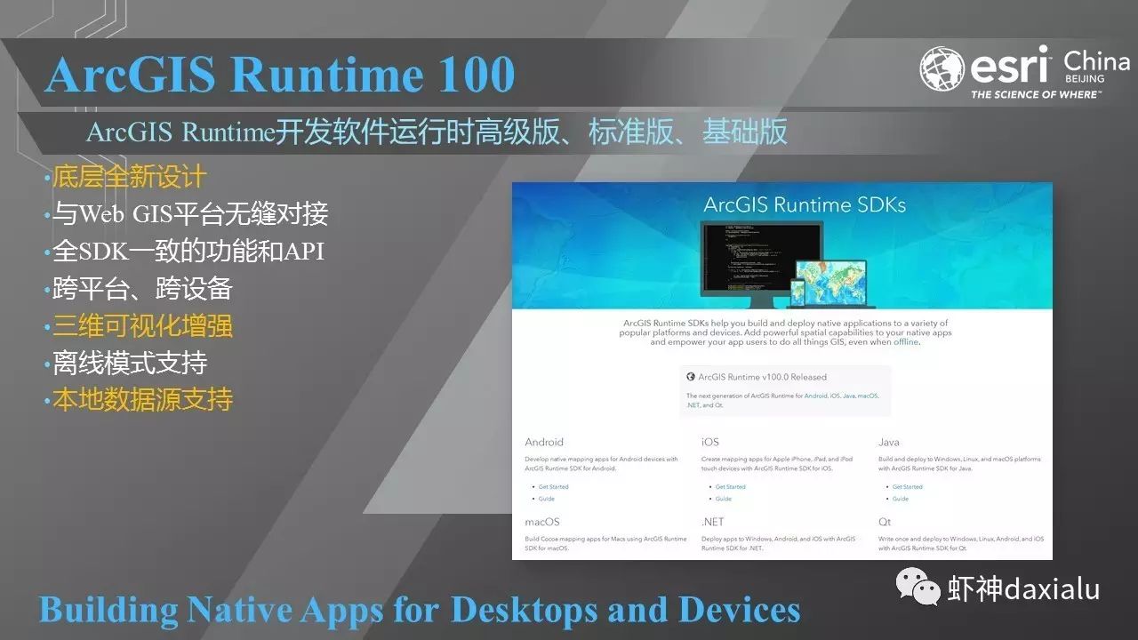Click bullet "跨平台、跨设备"

click(142, 288)
